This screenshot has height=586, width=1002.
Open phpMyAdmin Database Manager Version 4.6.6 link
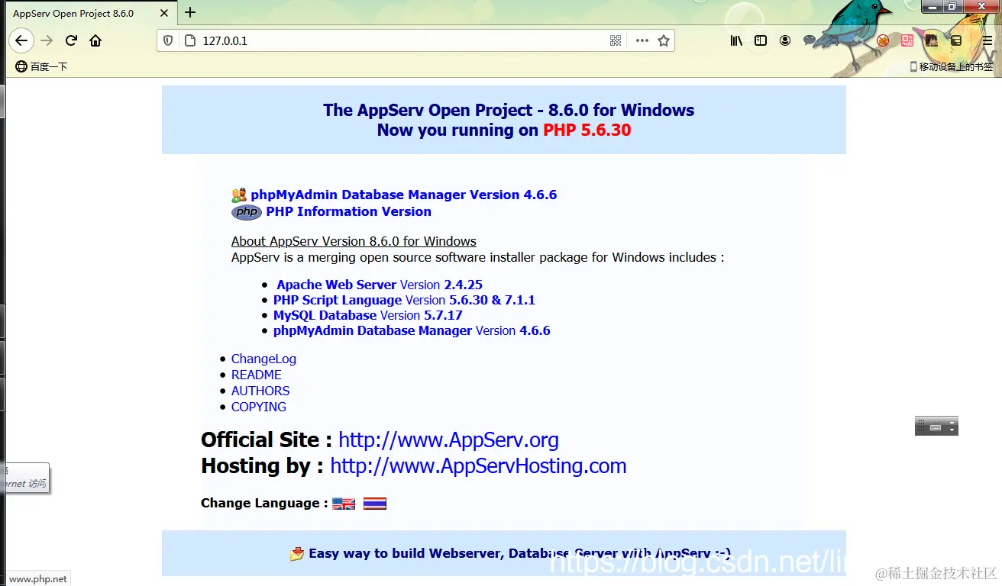point(403,195)
